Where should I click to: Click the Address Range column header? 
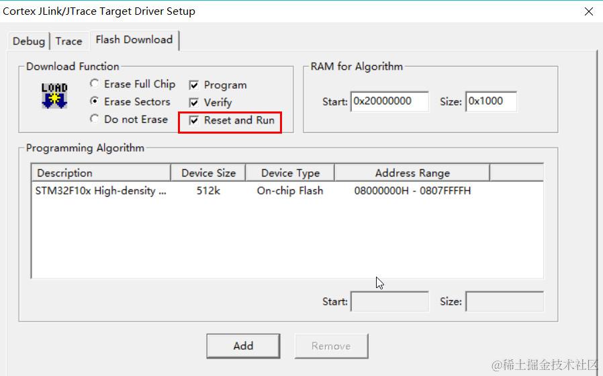coord(412,173)
